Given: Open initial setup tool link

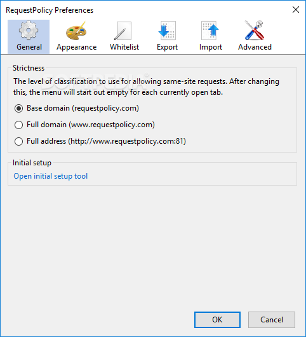Looking at the screenshot, I should (51, 176).
